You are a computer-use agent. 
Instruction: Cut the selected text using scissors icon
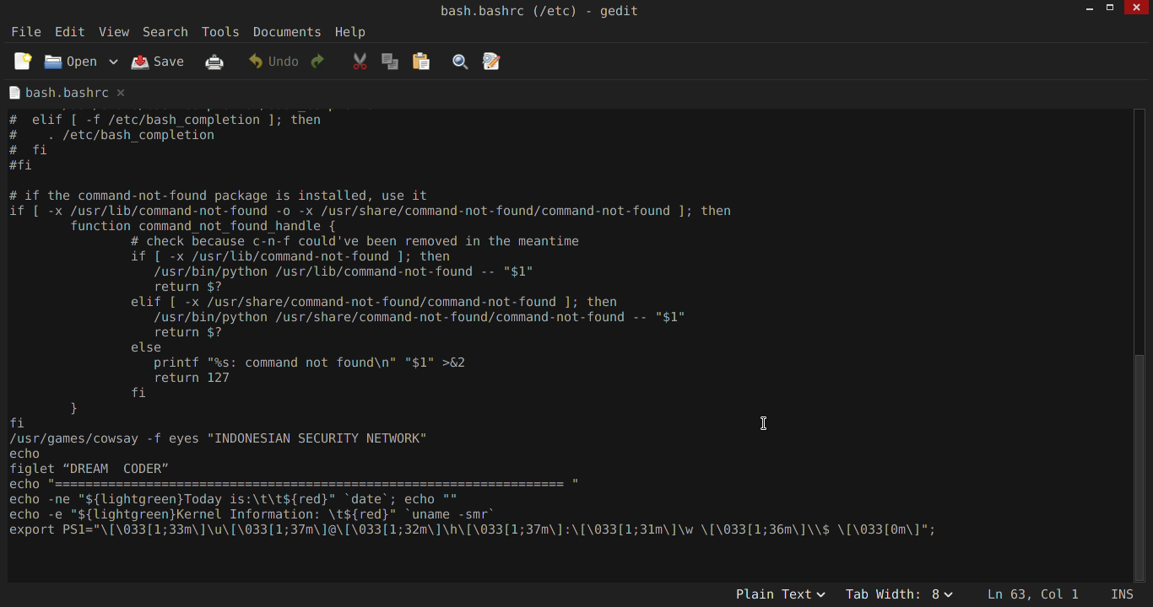pos(359,61)
